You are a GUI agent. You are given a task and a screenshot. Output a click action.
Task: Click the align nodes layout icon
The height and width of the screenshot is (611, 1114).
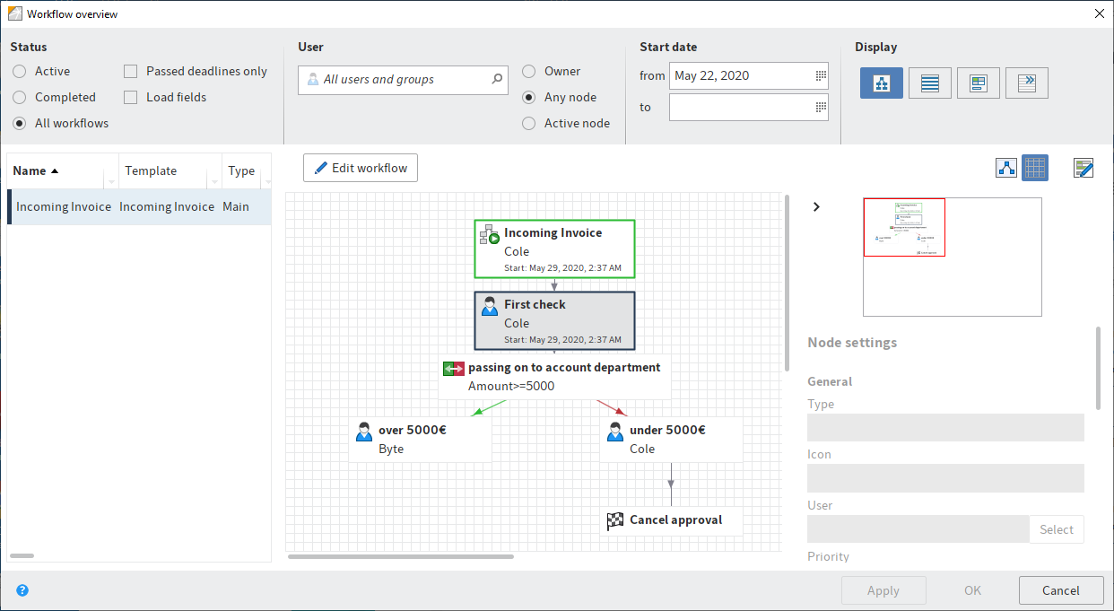1006,168
